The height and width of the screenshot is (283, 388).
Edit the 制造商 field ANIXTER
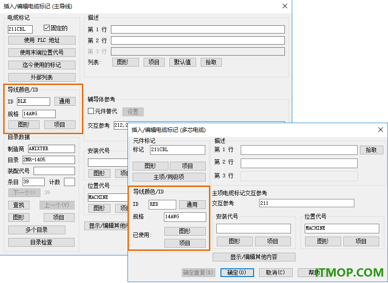pos(51,149)
